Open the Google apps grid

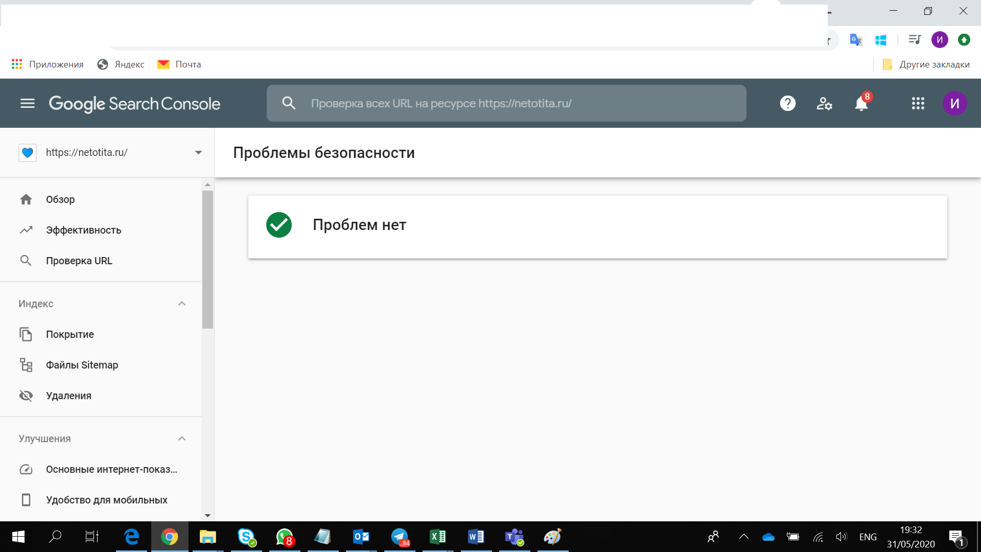coord(918,103)
